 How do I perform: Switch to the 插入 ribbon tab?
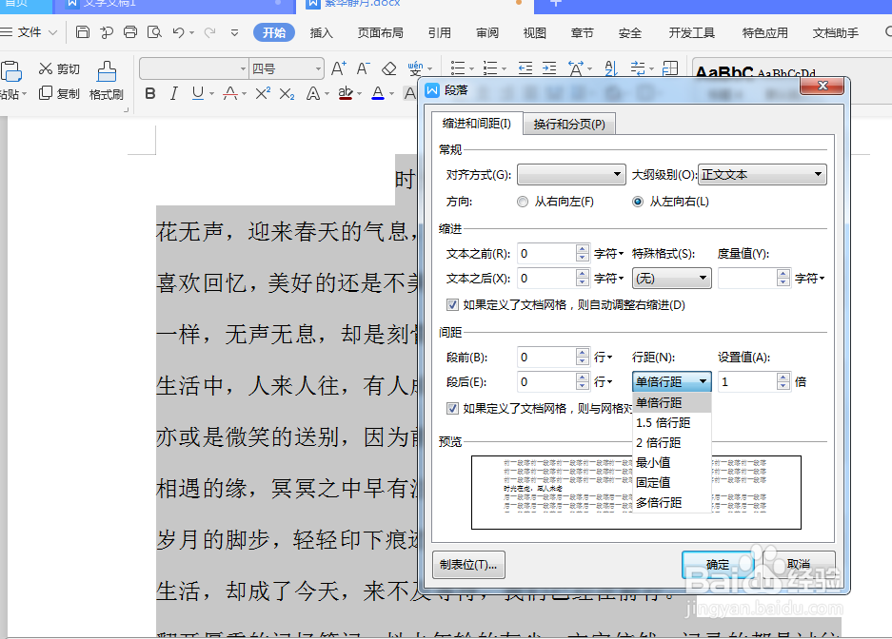(321, 33)
